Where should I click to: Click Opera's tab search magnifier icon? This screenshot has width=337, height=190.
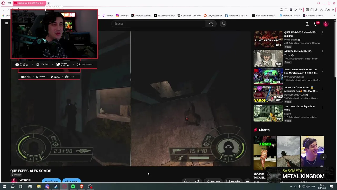click(x=319, y=3)
